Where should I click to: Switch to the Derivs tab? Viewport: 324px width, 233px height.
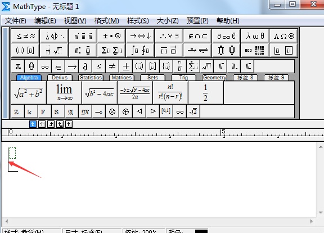60,78
